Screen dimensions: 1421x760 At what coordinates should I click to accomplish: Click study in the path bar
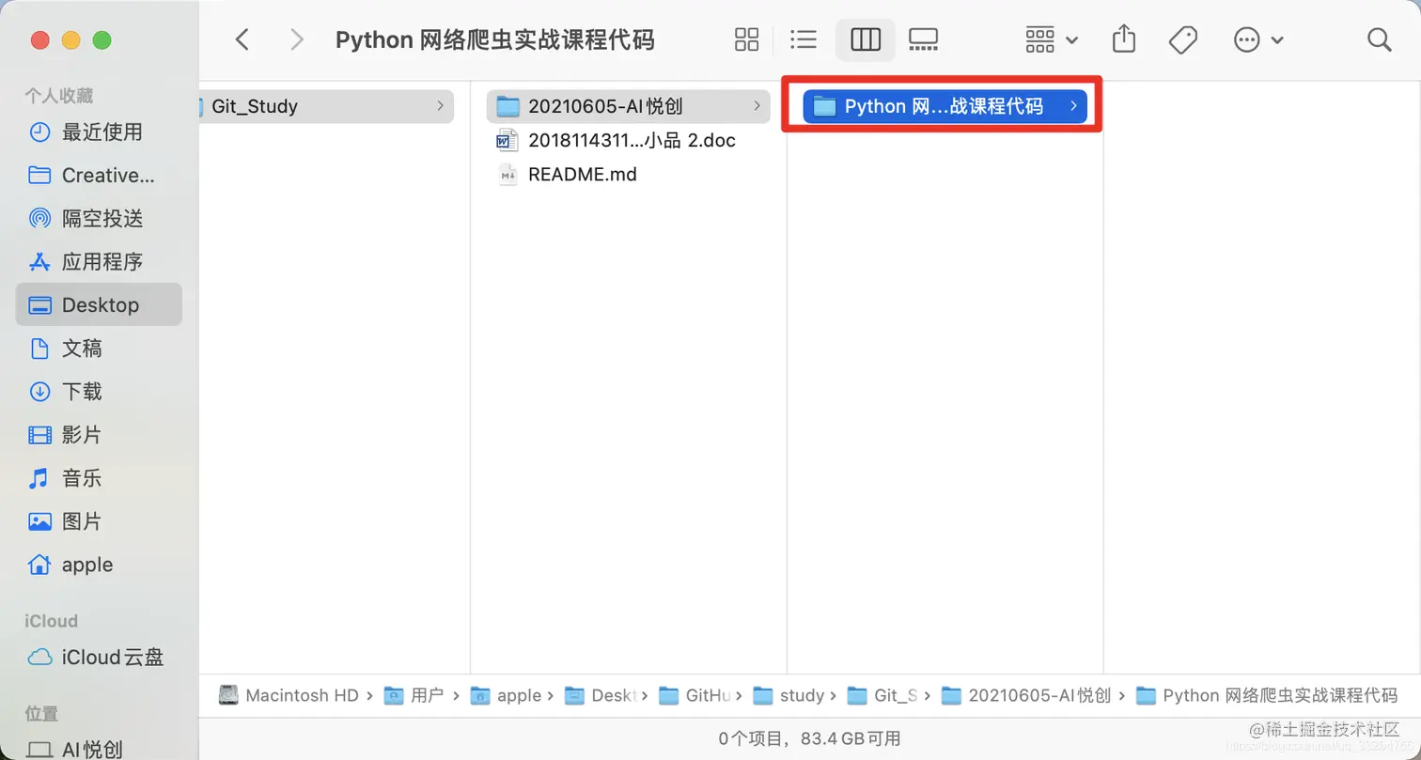[x=789, y=695]
